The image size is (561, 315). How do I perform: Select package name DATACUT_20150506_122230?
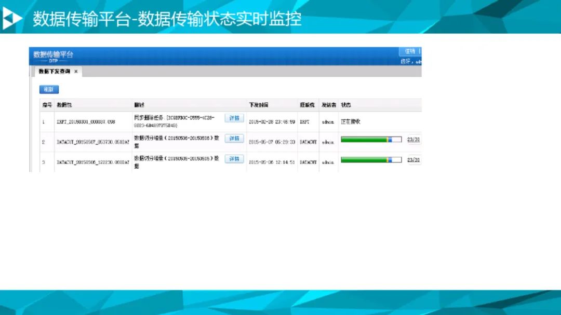[x=93, y=162]
